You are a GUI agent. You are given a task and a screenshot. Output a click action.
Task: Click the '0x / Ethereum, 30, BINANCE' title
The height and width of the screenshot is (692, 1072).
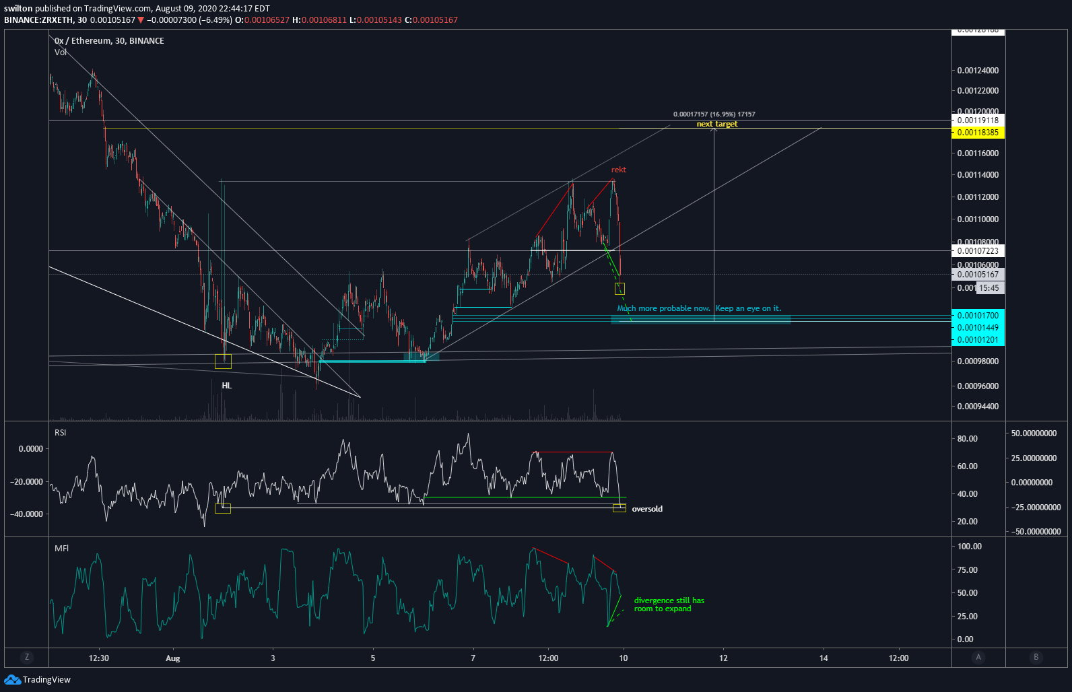[109, 41]
